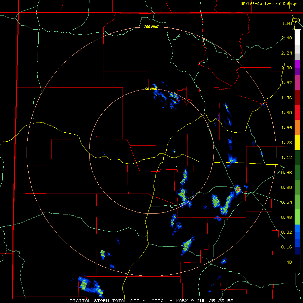This screenshot has width=303, height=303.
Task: Click the 0.48 legend value
Action: (287, 217)
